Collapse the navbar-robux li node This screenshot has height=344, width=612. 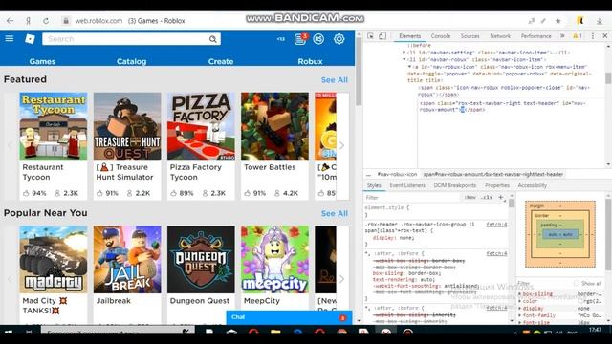[x=404, y=59]
